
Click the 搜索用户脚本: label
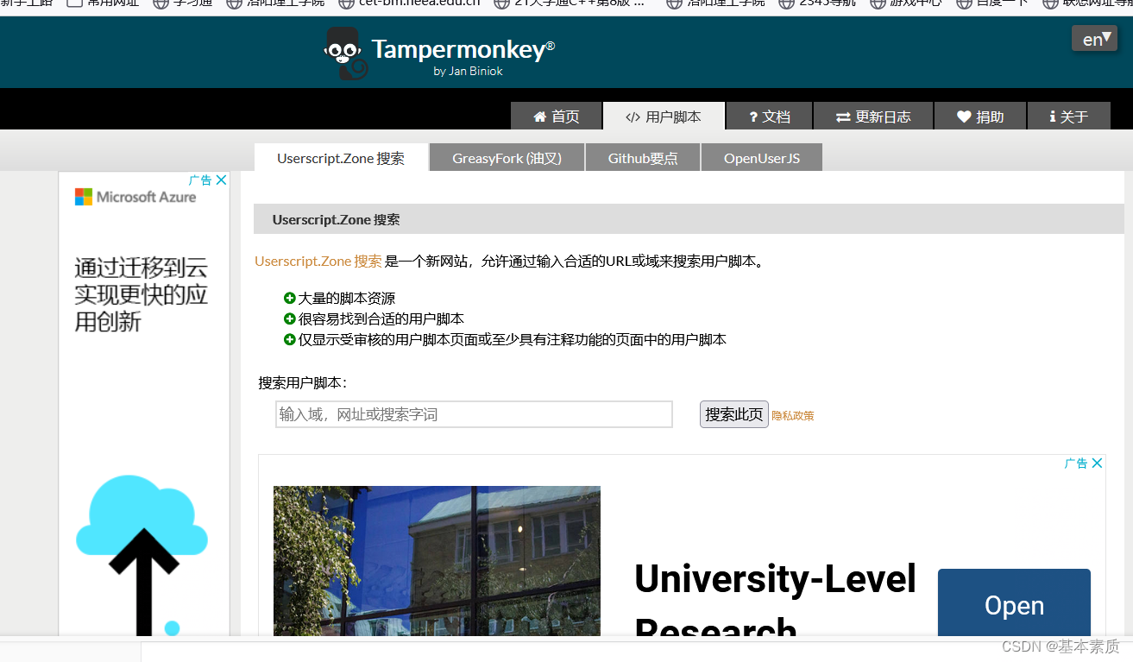click(303, 383)
